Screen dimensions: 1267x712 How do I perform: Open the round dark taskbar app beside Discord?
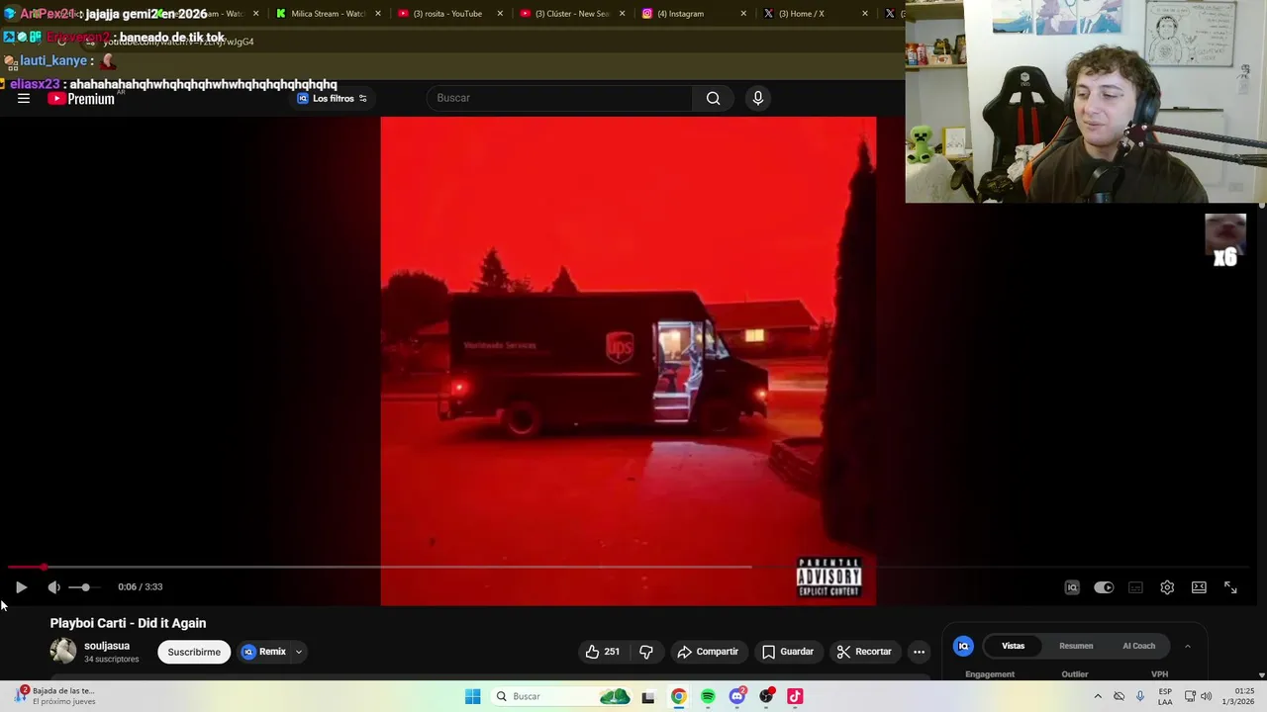pos(766,697)
